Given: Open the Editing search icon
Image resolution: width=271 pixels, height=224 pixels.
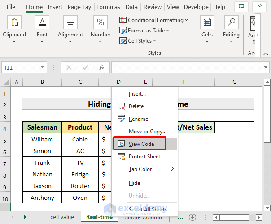Looking at the screenshot, I should 231,22.
